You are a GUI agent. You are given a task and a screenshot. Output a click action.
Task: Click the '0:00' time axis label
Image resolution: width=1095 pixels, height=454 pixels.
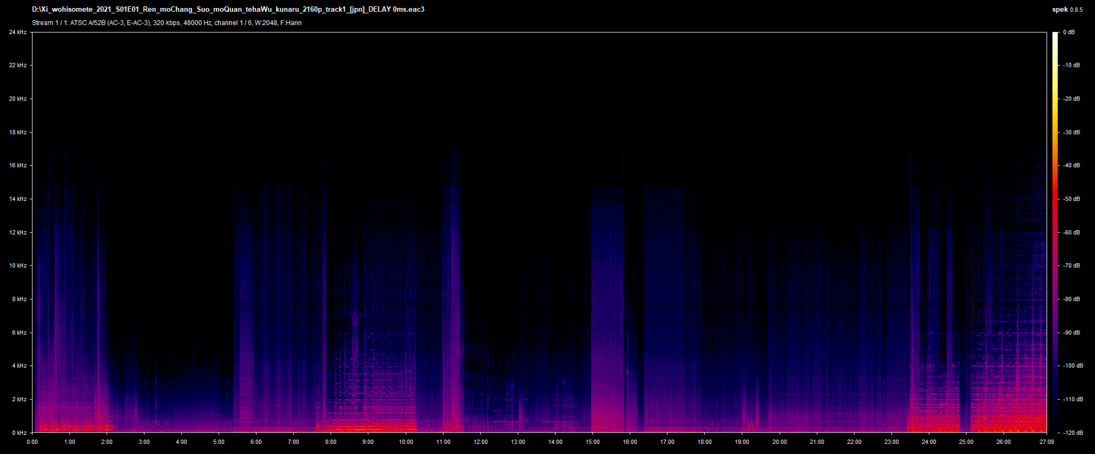(32, 442)
